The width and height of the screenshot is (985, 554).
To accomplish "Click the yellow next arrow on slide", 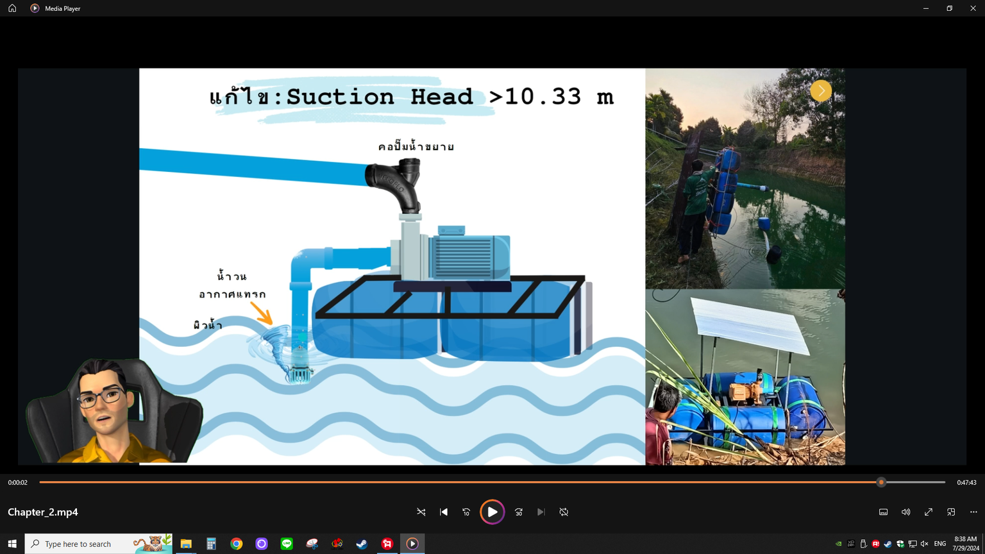I will (x=821, y=91).
